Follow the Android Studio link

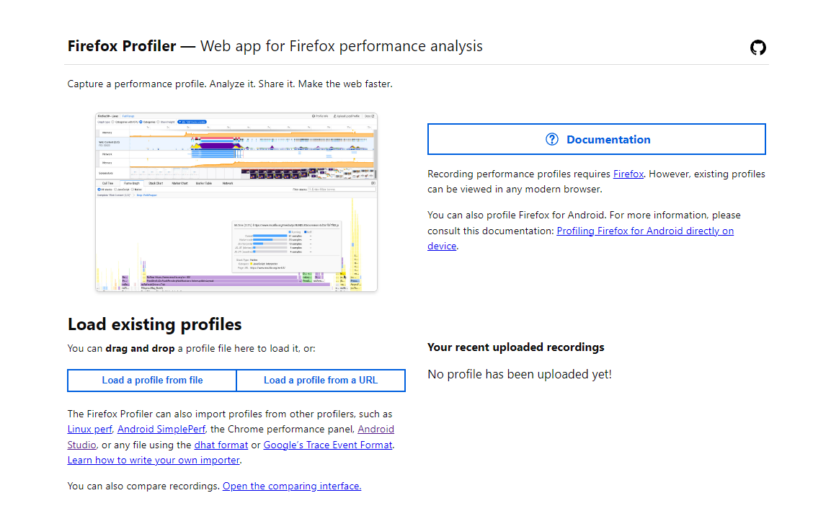coord(376,429)
